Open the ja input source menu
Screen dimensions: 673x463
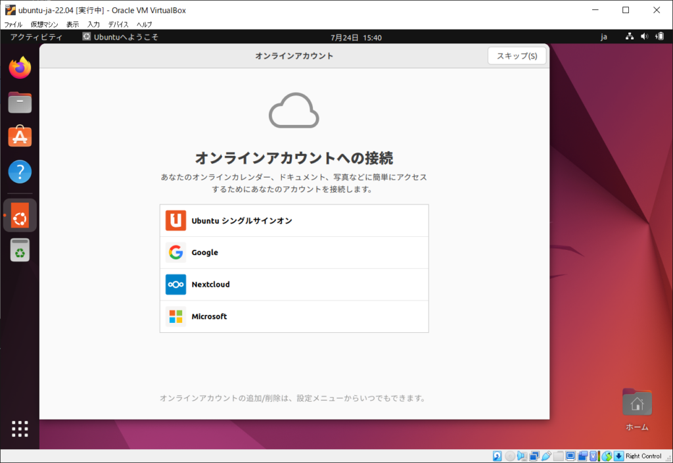click(x=604, y=37)
